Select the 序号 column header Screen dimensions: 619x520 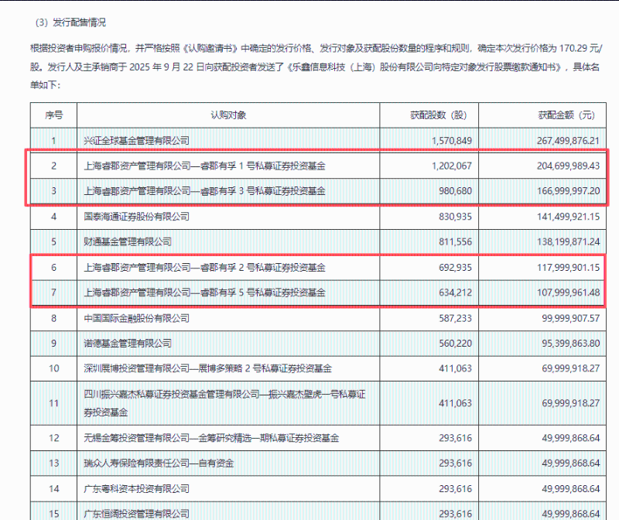53,115
